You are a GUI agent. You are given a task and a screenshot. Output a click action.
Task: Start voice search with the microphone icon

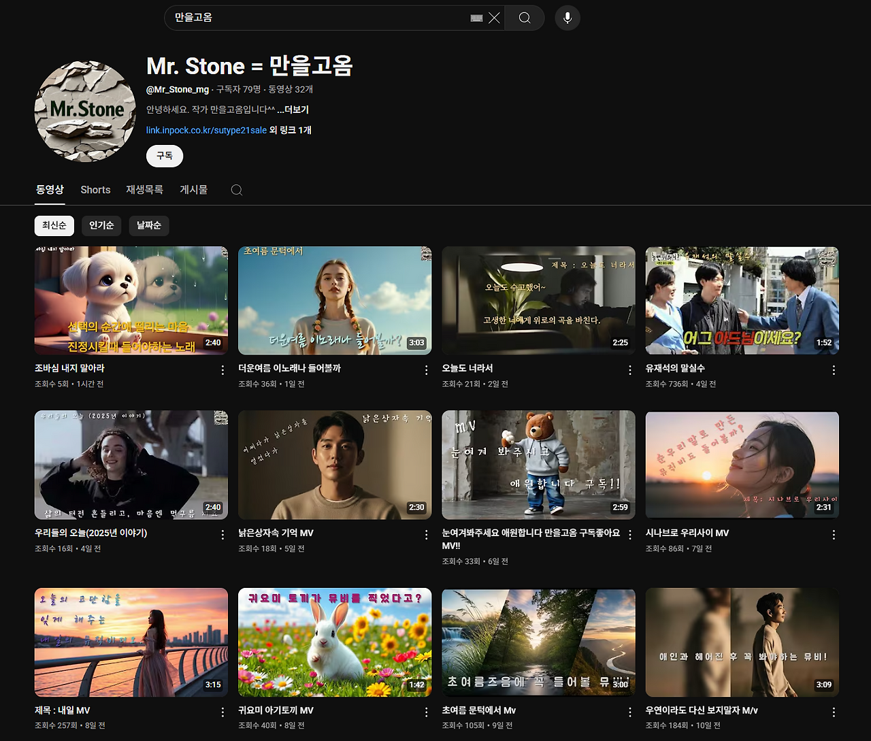coord(568,18)
